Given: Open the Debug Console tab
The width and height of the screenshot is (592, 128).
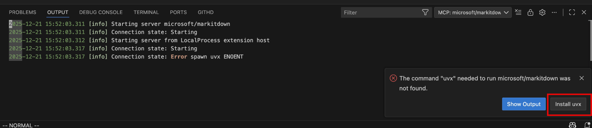Looking at the screenshot, I should 101,12.
